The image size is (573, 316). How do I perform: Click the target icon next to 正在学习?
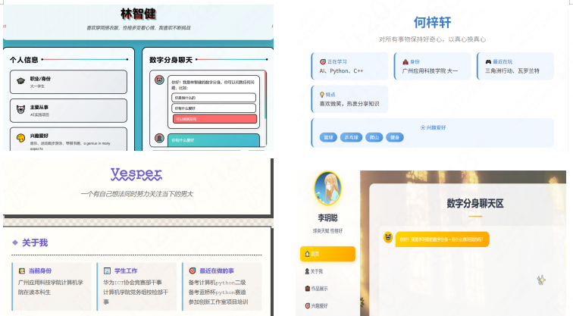323,61
